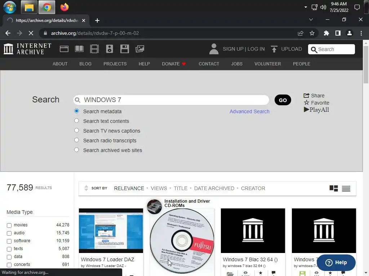Image resolution: width=369 pixels, height=276 pixels.
Task: Open the BLOG menu item
Action: [85, 64]
